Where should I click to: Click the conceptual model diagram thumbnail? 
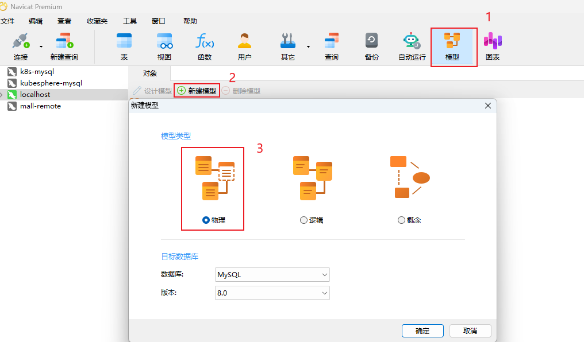(410, 177)
